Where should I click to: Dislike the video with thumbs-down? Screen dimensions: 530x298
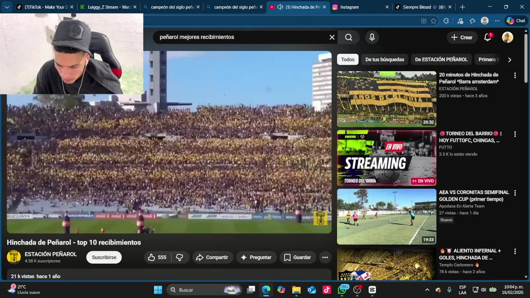[180, 257]
